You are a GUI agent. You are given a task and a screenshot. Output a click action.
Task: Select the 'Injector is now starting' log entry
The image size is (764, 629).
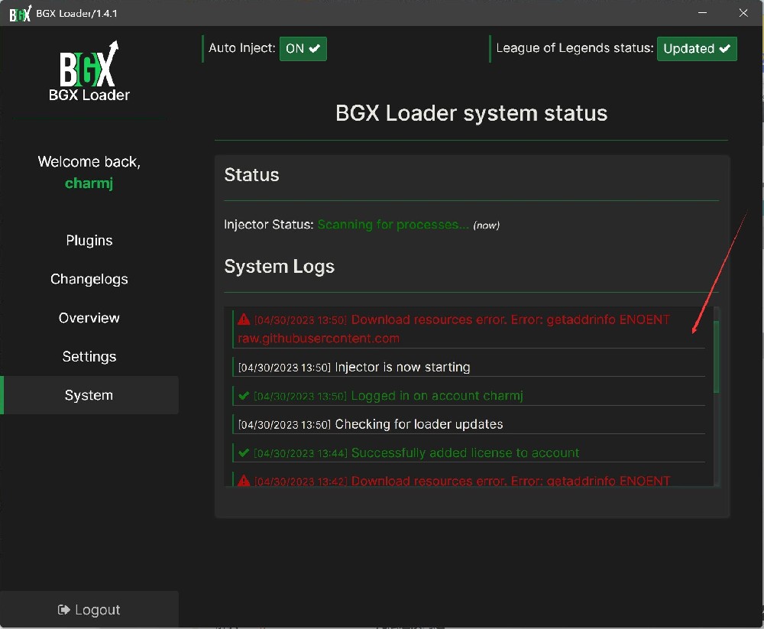(469, 367)
